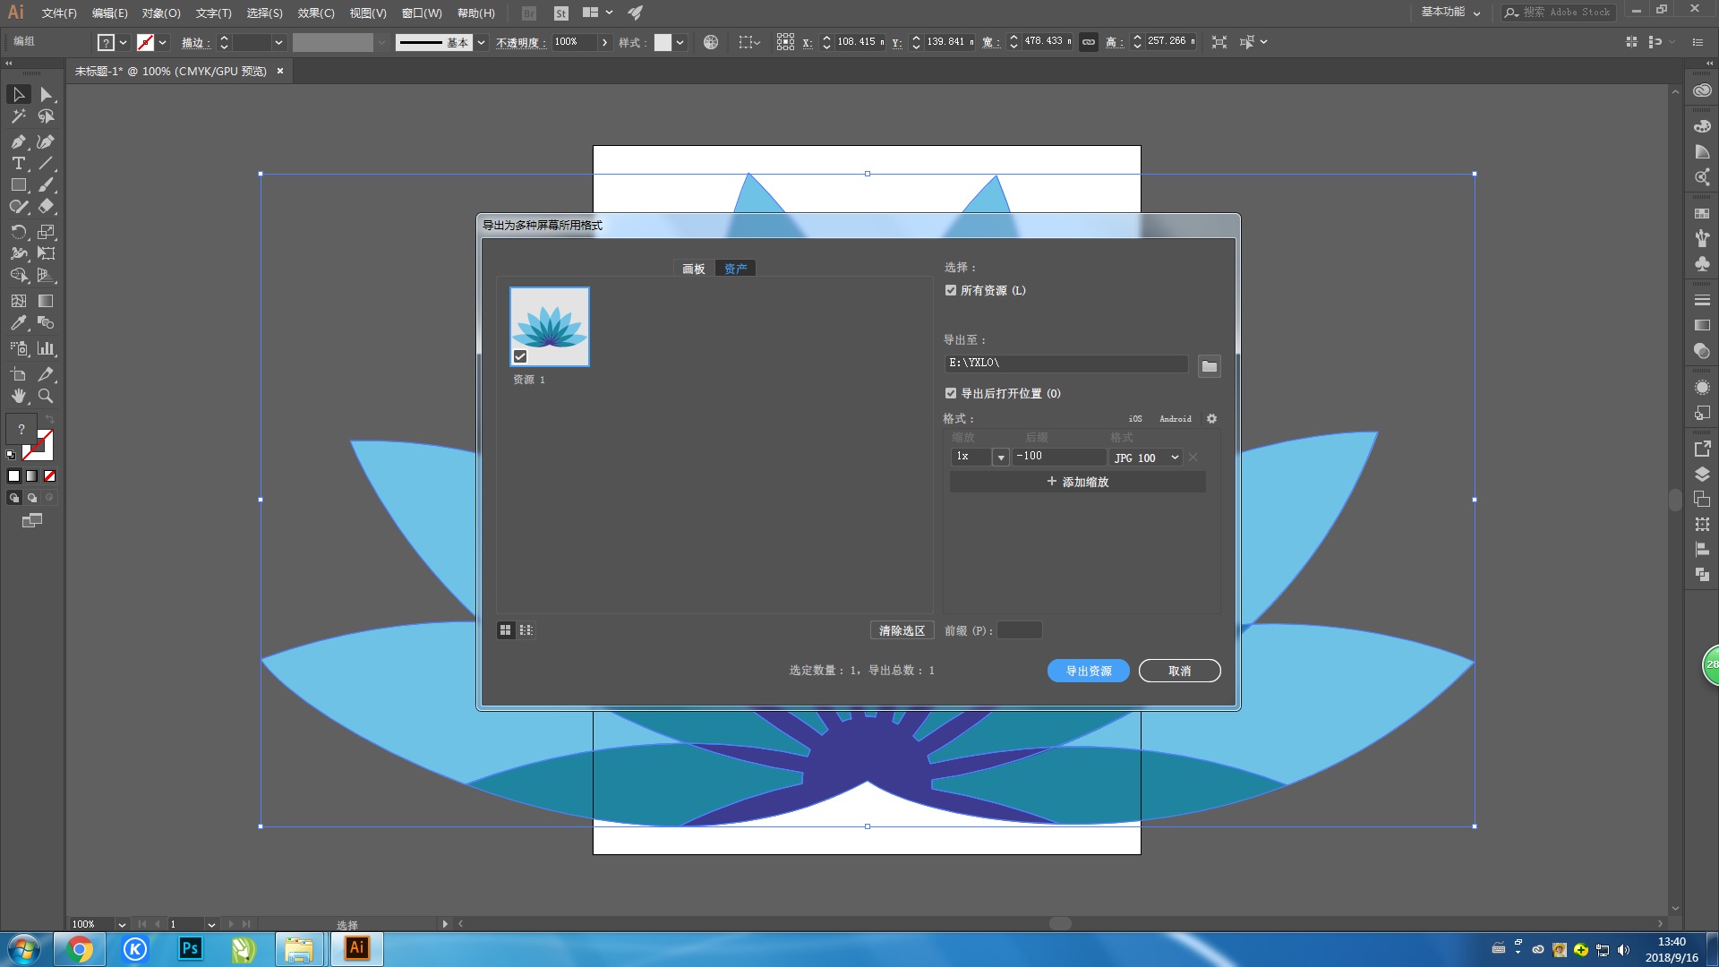Select the Artboard tool

tap(19, 374)
